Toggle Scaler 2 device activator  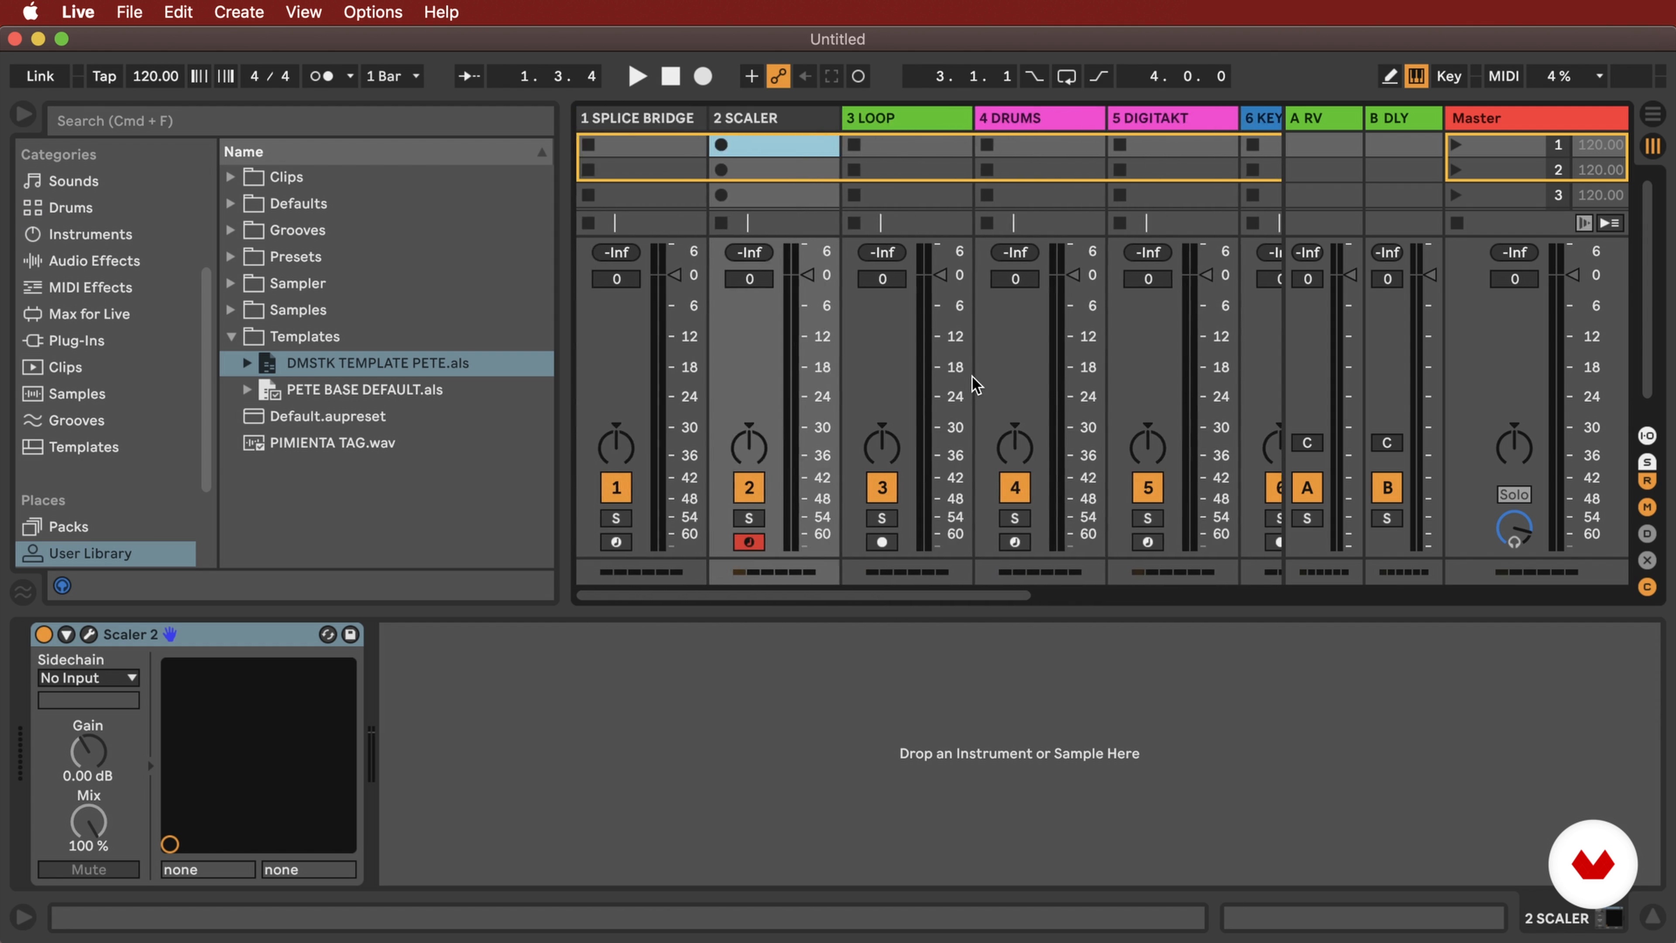(44, 634)
